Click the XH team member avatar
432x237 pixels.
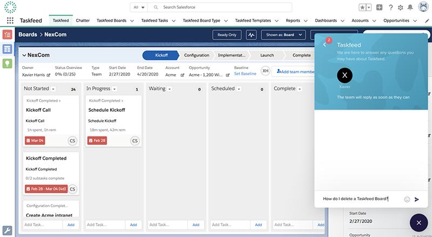pyautogui.click(x=265, y=71)
